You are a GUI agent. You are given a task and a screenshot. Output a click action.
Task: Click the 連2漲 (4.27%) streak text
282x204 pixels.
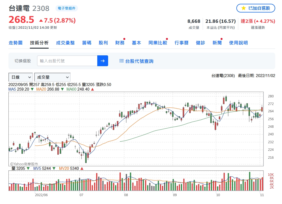point(258,21)
